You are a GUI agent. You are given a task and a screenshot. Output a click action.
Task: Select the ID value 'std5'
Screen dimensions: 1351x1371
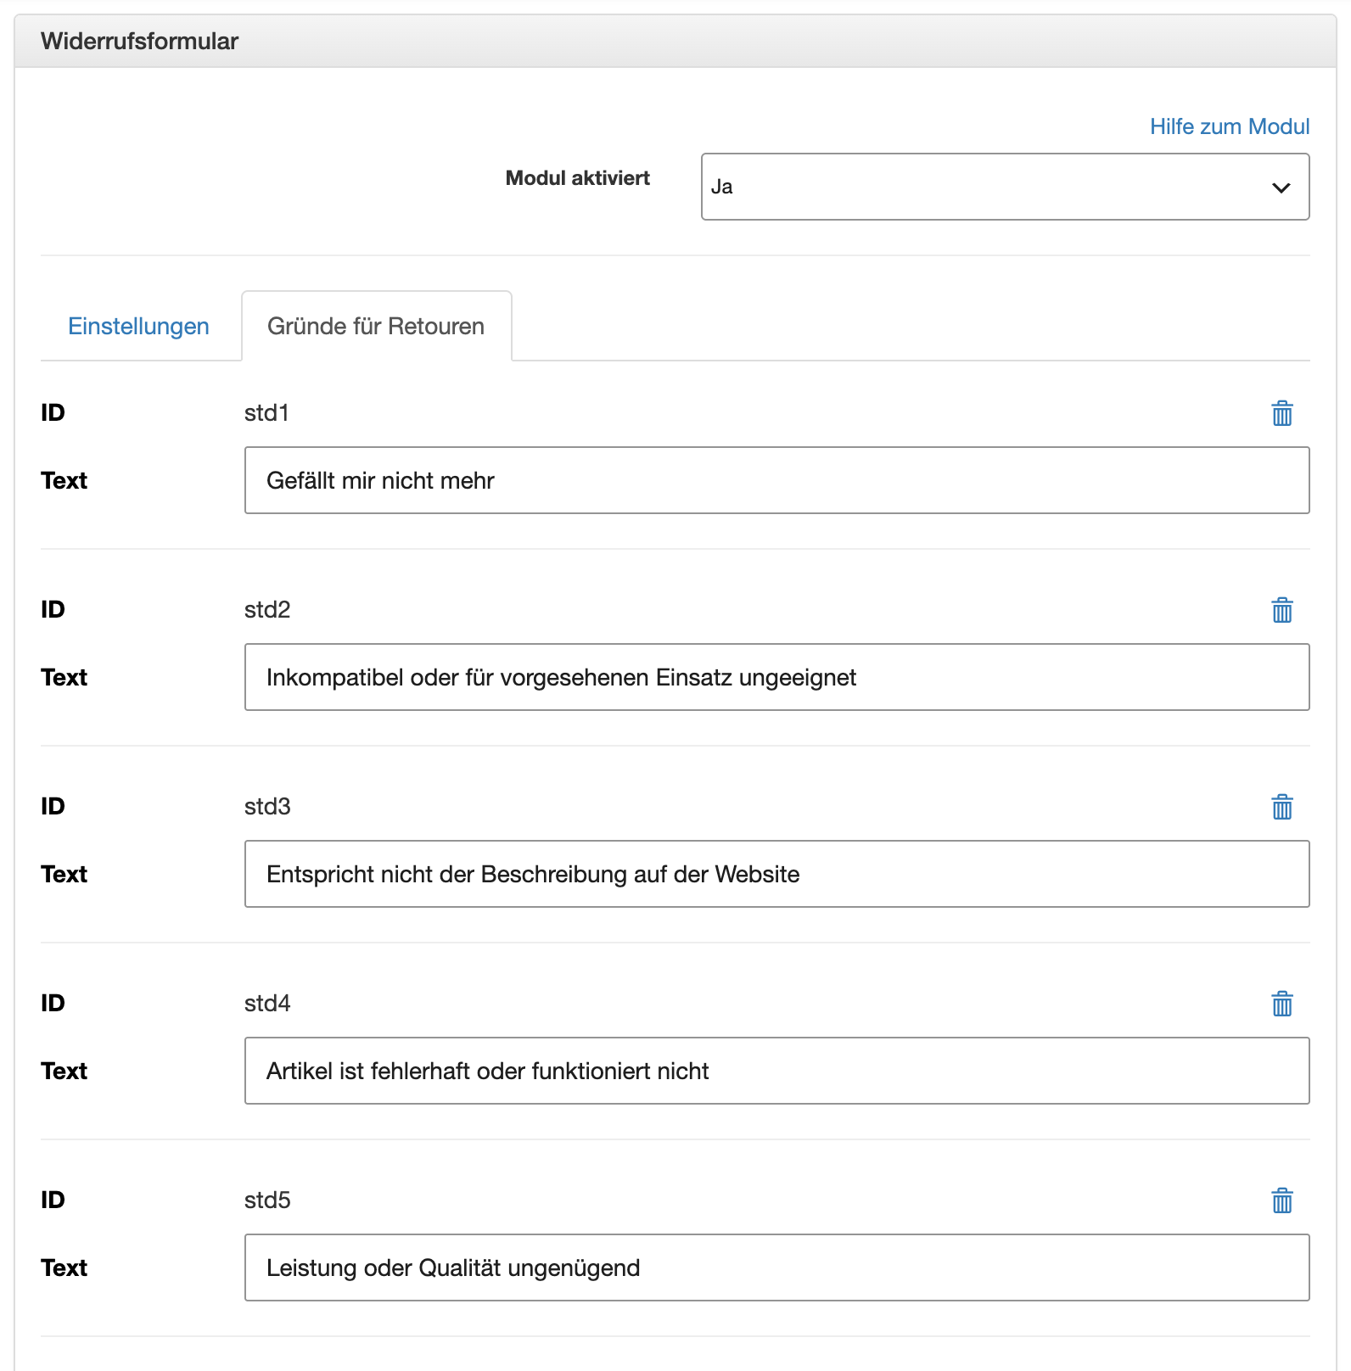coord(267,1200)
